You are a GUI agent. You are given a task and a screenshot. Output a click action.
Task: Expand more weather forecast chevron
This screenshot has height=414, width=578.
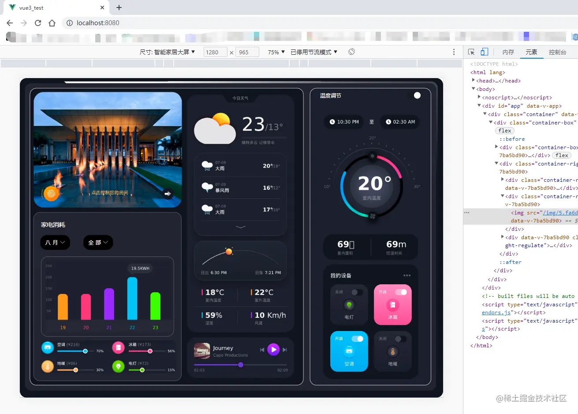[241, 227]
